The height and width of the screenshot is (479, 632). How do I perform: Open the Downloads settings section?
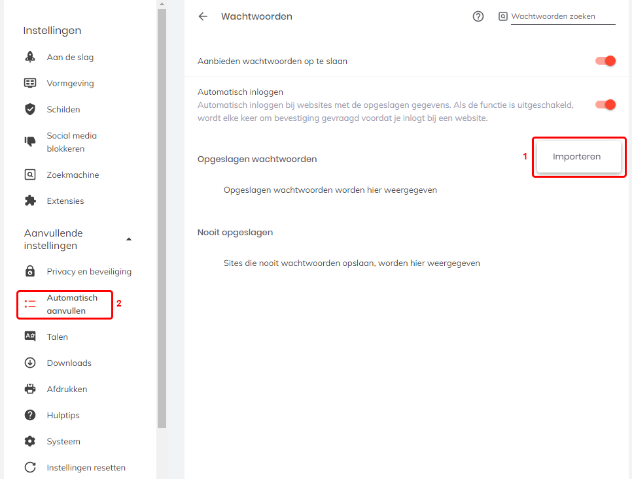[69, 363]
